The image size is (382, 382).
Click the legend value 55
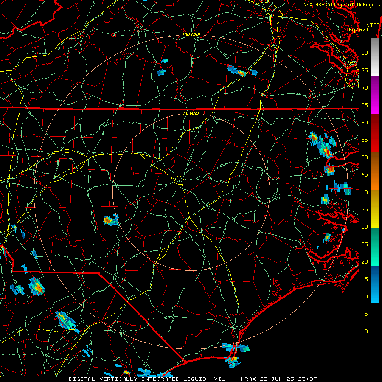coord(365,140)
